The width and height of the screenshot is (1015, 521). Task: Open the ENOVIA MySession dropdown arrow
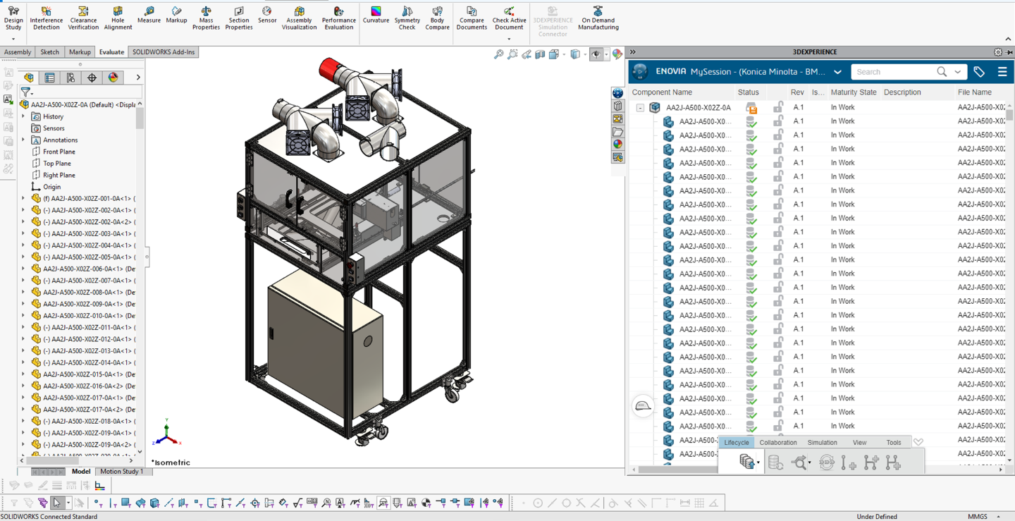[x=837, y=72]
